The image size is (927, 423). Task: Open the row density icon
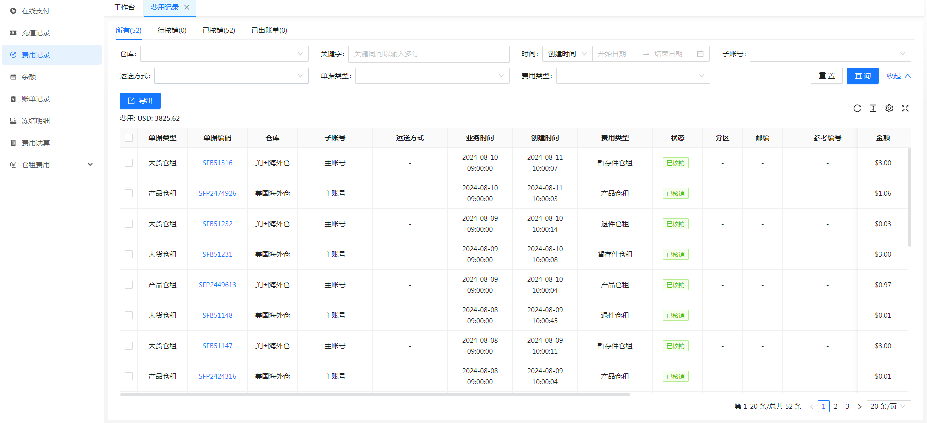tap(873, 108)
